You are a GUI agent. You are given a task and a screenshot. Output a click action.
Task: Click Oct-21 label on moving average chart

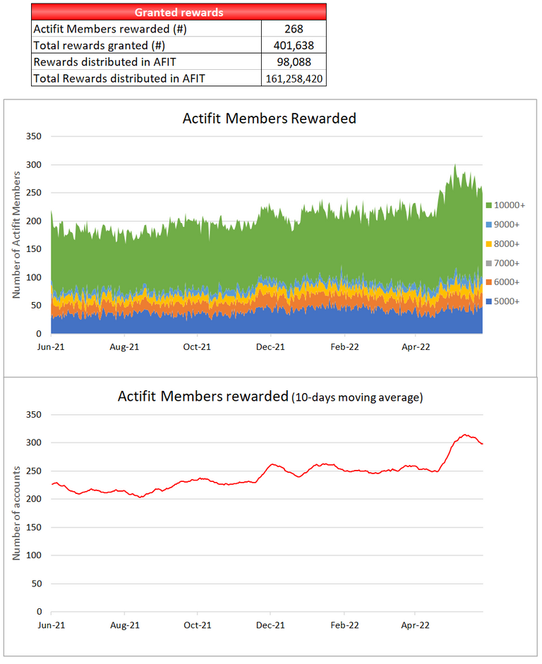click(x=198, y=625)
